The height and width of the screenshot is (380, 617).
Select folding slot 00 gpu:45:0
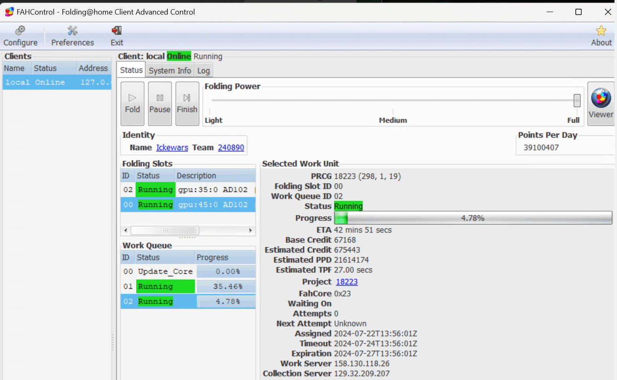[188, 205]
